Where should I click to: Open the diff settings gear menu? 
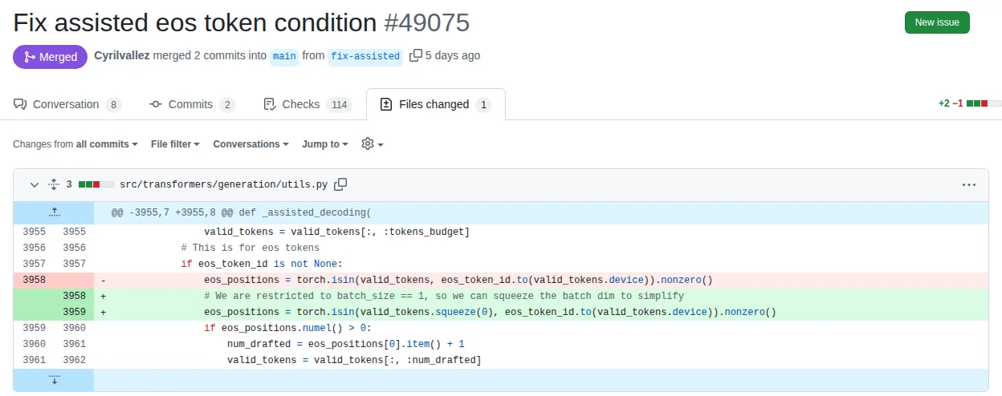tap(373, 144)
